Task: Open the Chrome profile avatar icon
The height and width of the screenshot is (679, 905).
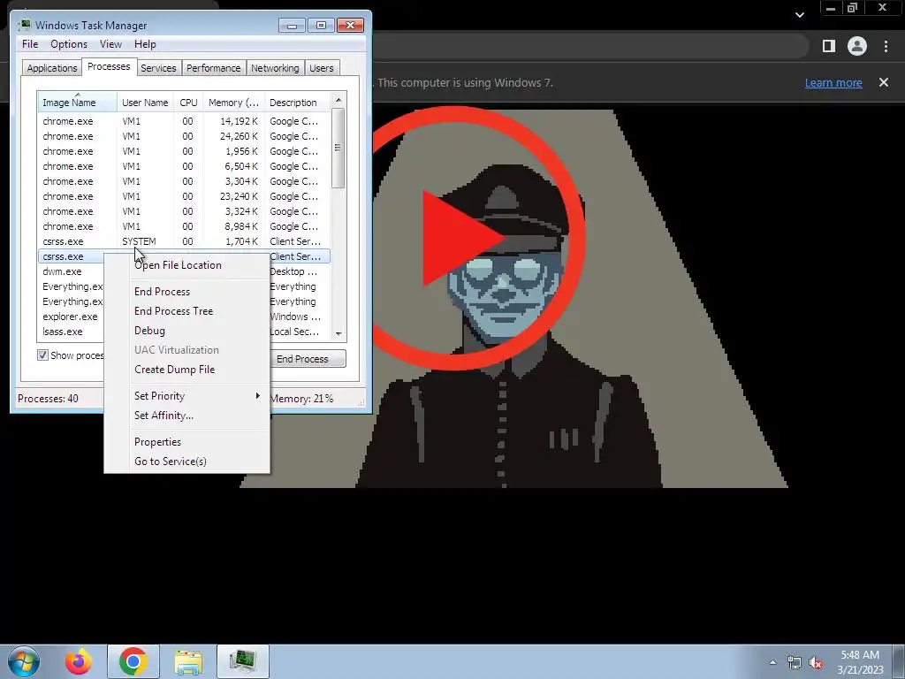Action: pos(857,46)
